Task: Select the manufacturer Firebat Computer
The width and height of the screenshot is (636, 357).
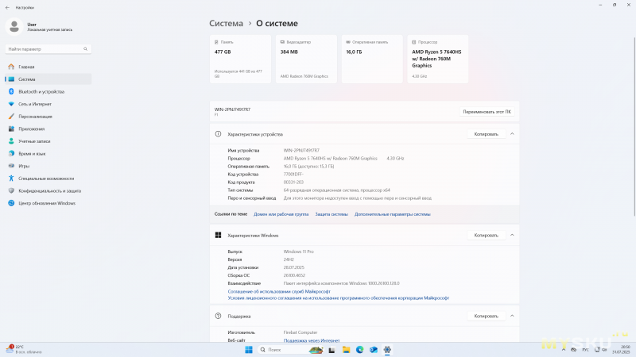Action: click(301, 332)
